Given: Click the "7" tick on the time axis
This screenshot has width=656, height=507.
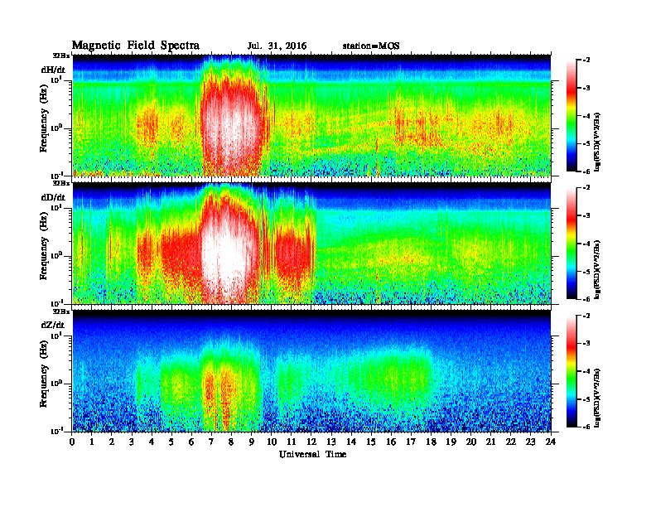Looking at the screenshot, I should [x=211, y=442].
